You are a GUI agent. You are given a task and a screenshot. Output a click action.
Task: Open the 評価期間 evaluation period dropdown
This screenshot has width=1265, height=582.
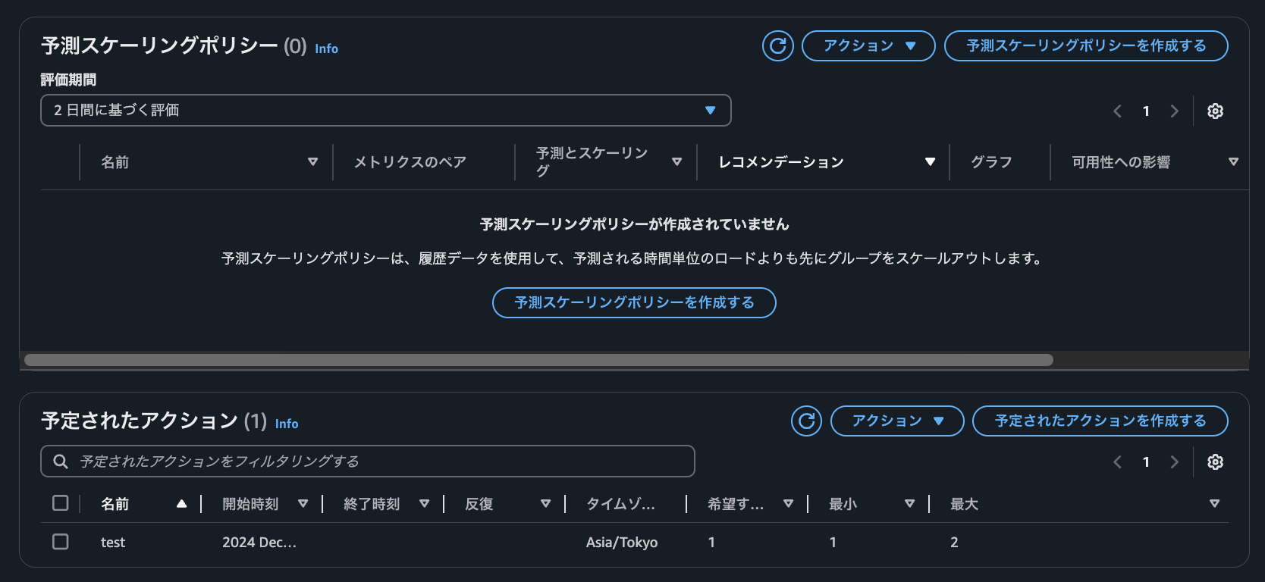pos(385,110)
